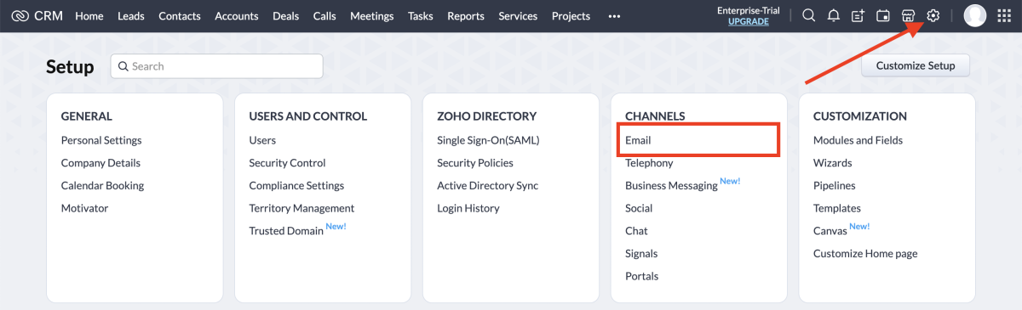1022x310 pixels.
Task: Open Portals settings
Action: (x=642, y=276)
